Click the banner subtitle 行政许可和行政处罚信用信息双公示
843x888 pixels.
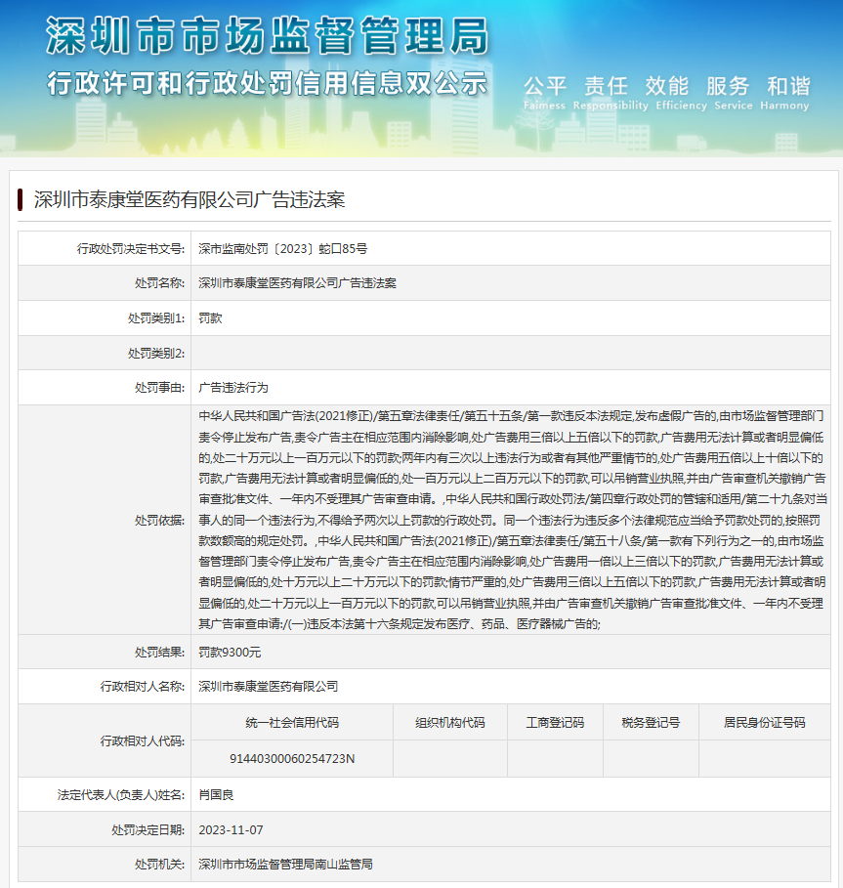[267, 83]
